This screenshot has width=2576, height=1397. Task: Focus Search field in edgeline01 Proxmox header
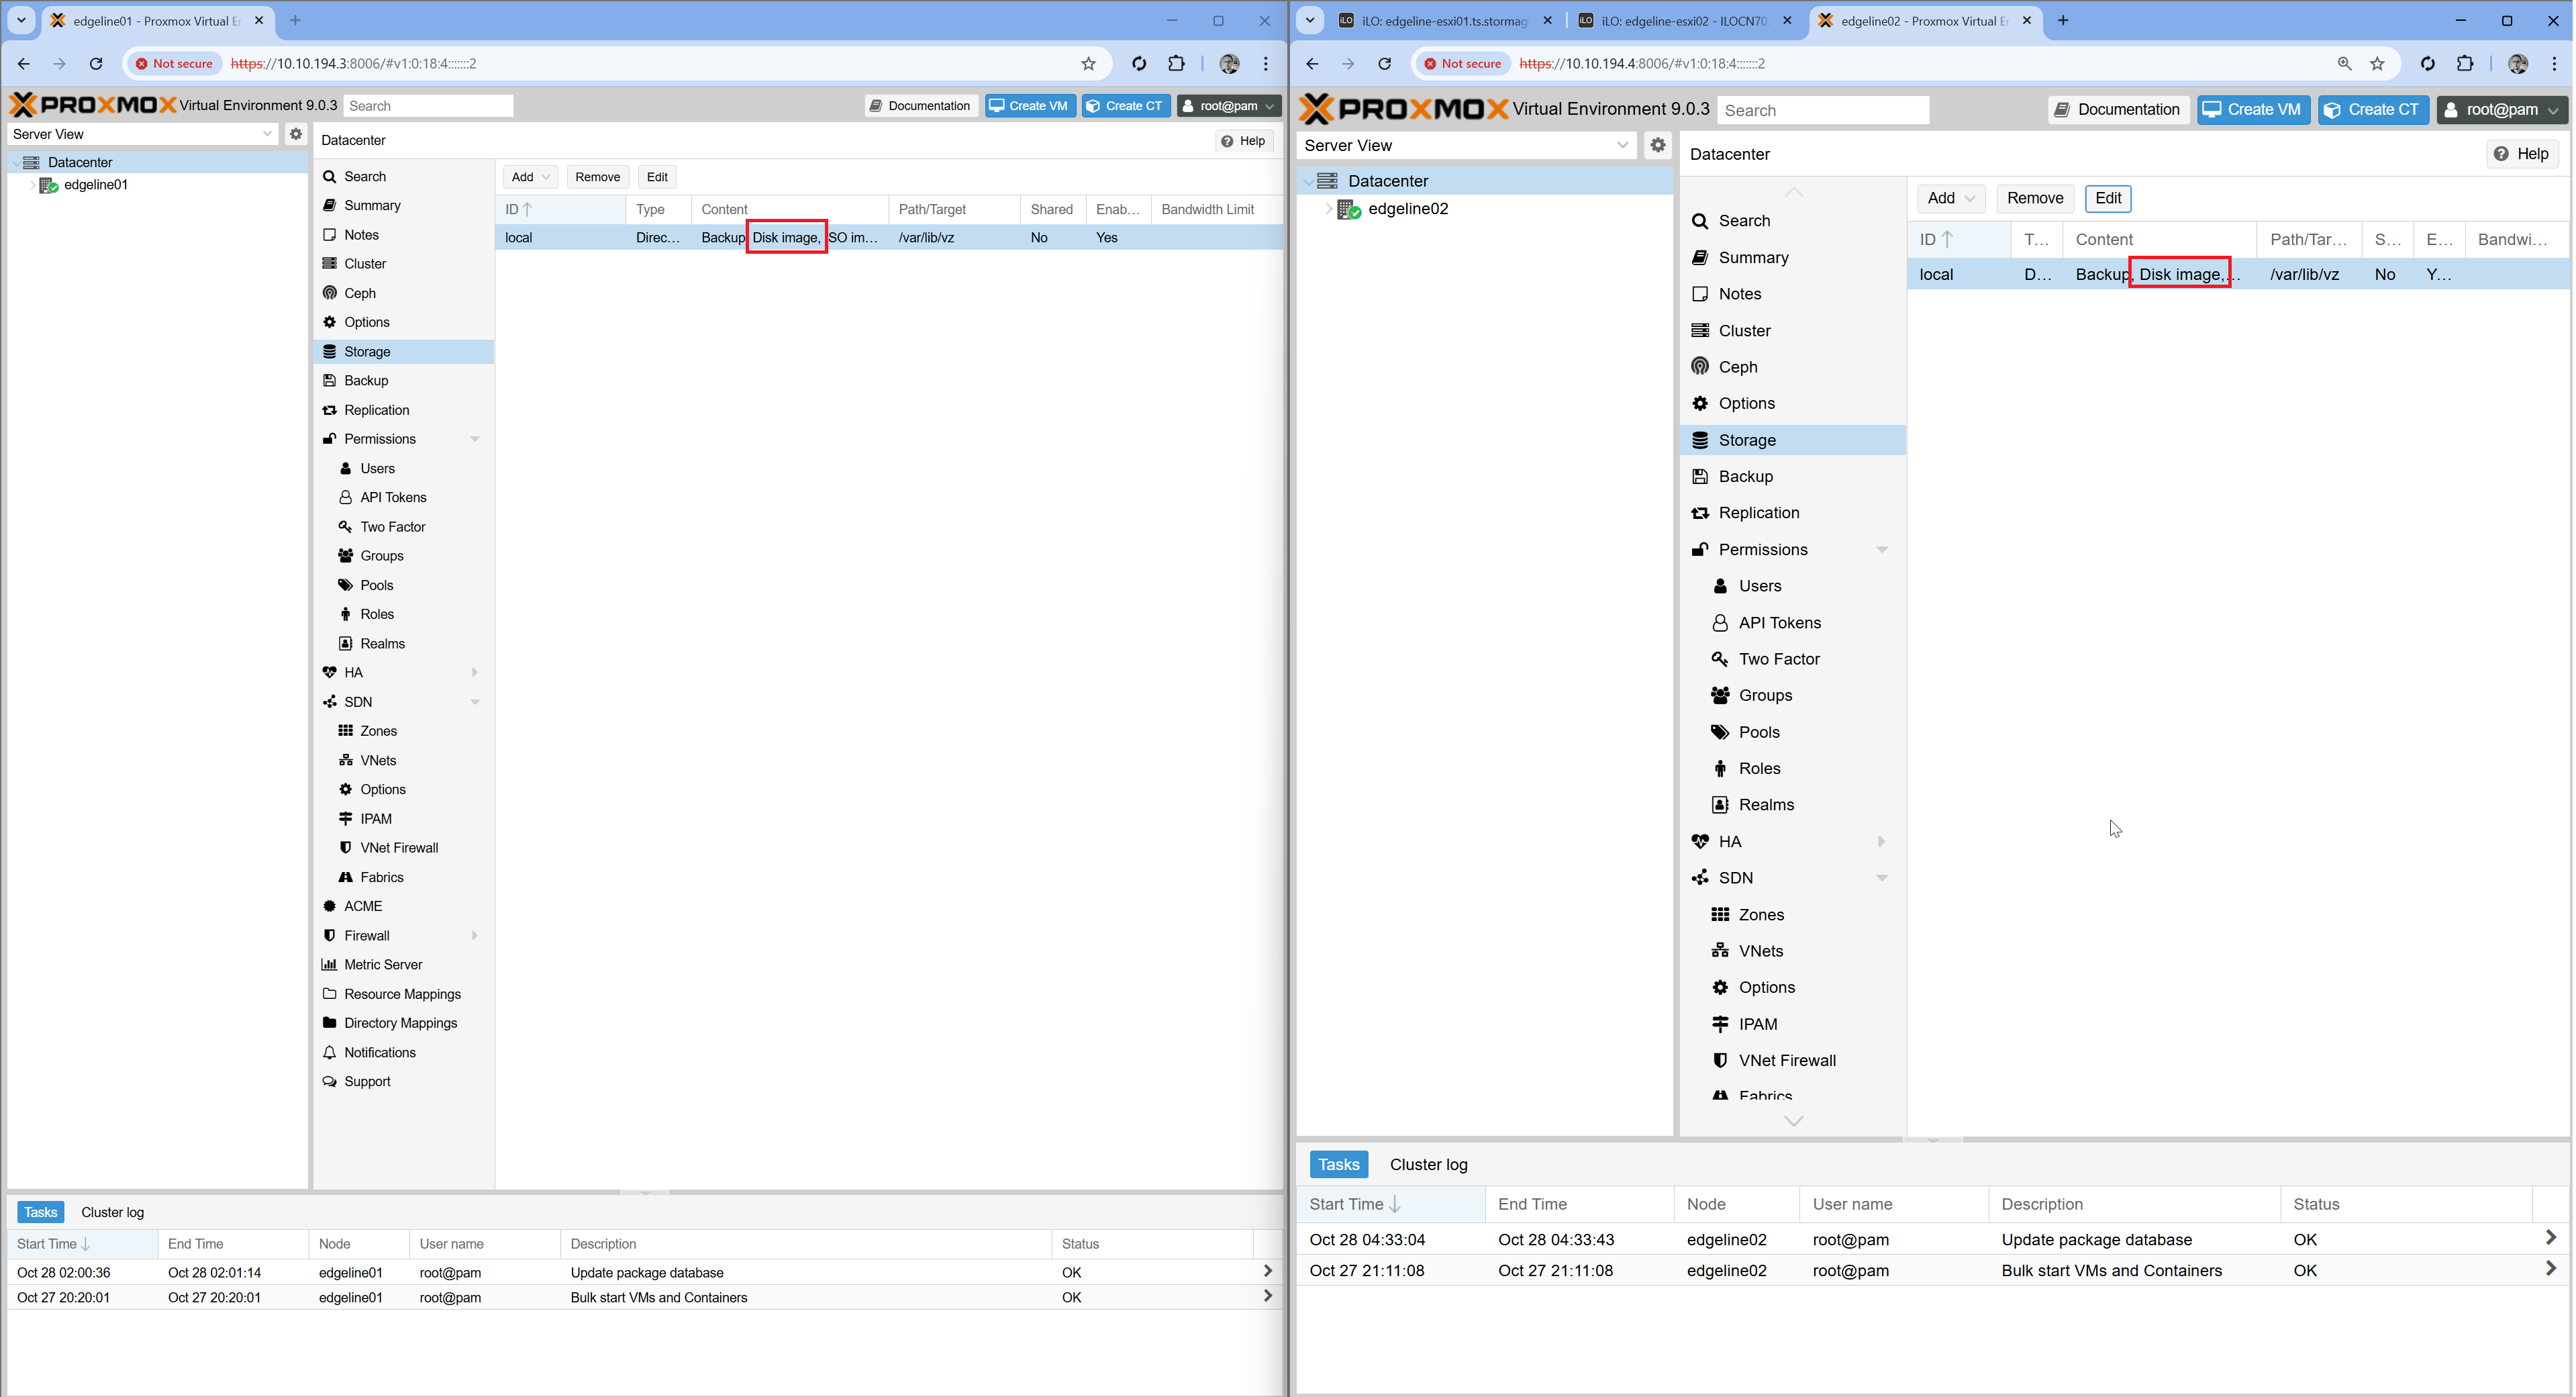(x=428, y=106)
